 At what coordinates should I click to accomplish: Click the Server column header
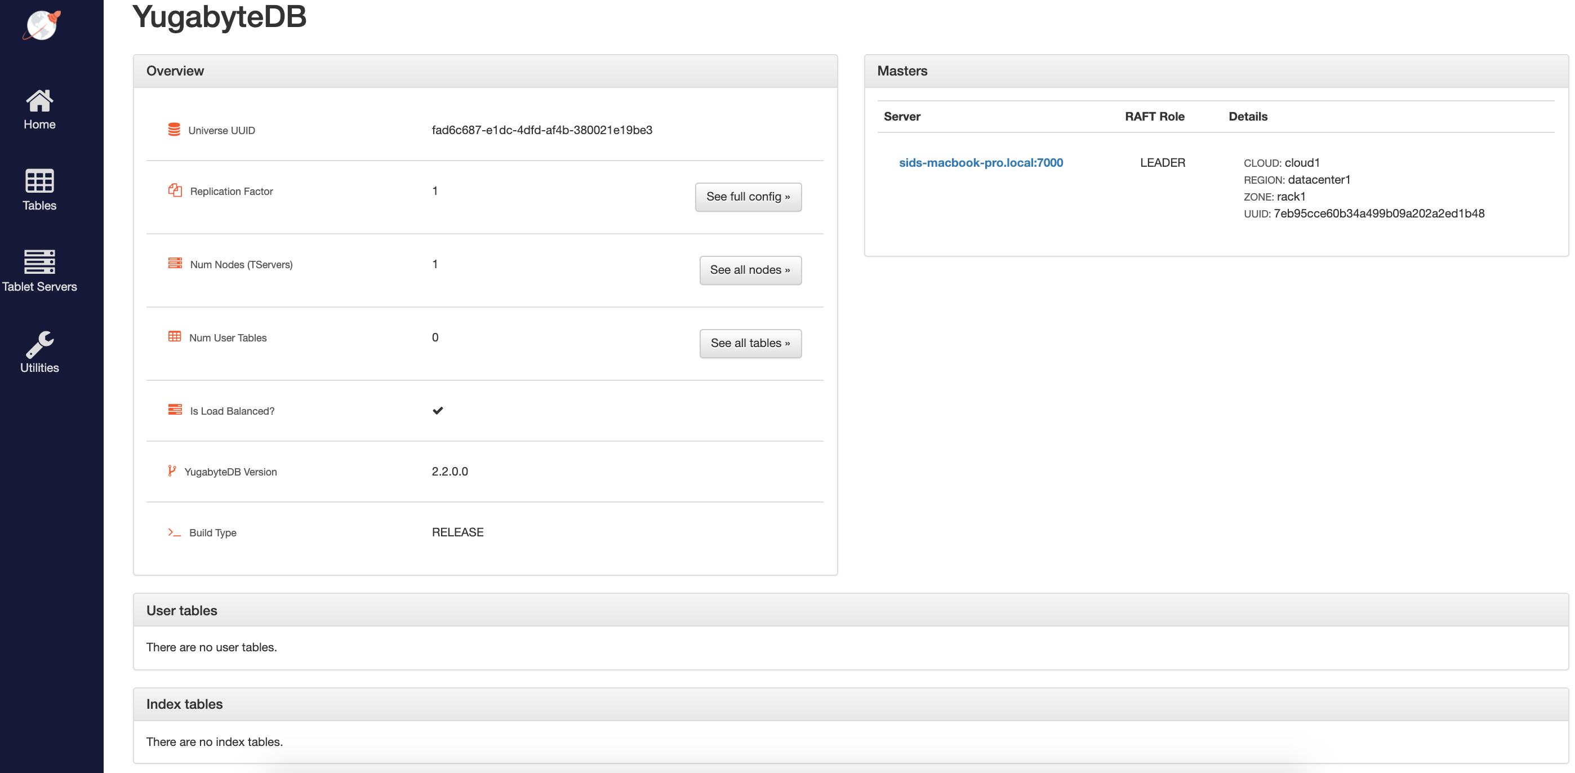click(902, 117)
